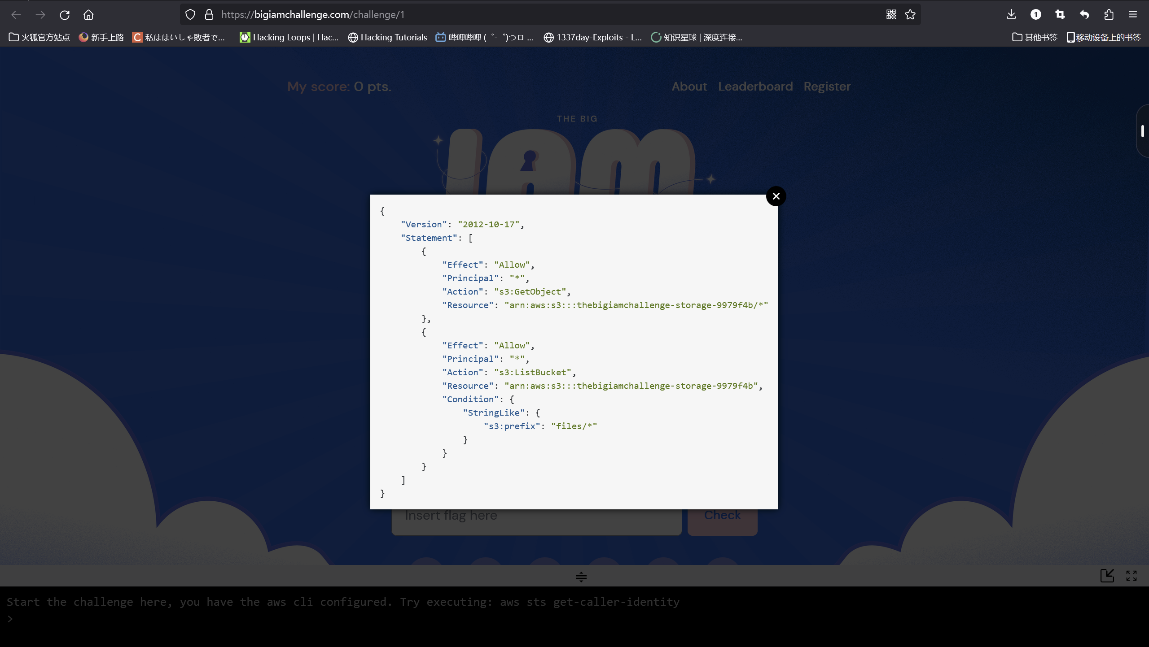Click the "s3:ListBucket" action value

pos(533,372)
